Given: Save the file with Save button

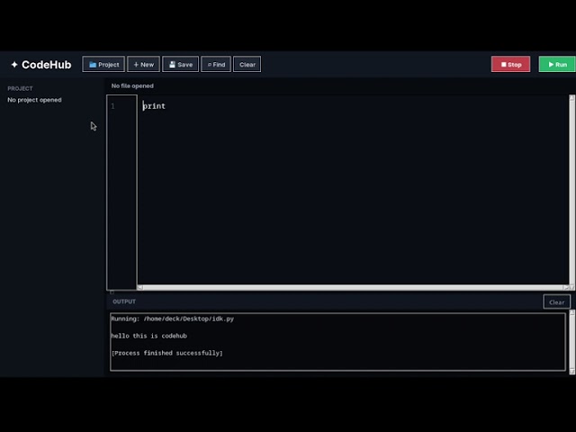Looking at the screenshot, I should click(x=180, y=64).
